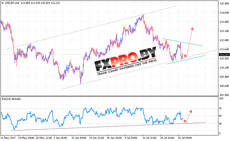Viewport: 230px width, 141px height.
Task: Click the 110.900 price axis label
Action: pos(224,58)
